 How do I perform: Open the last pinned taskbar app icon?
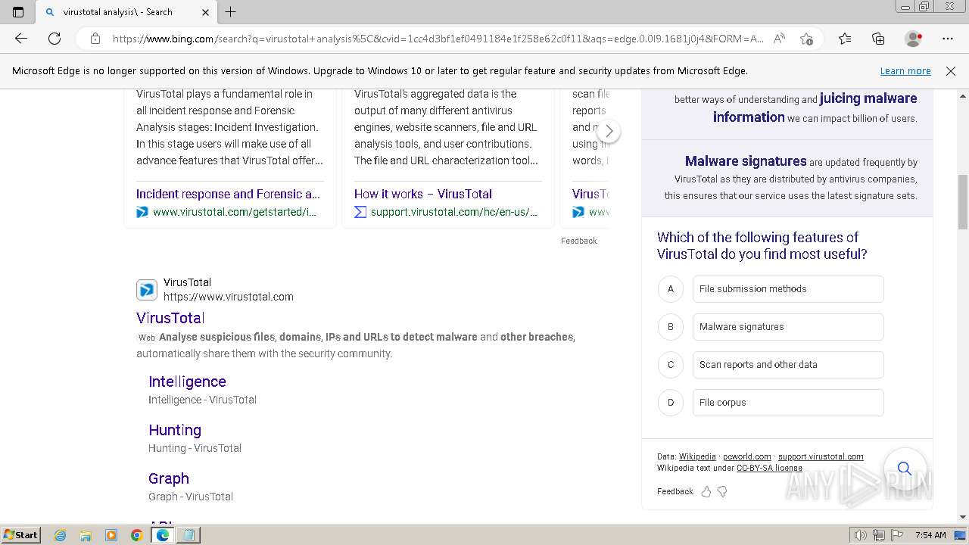(x=188, y=535)
